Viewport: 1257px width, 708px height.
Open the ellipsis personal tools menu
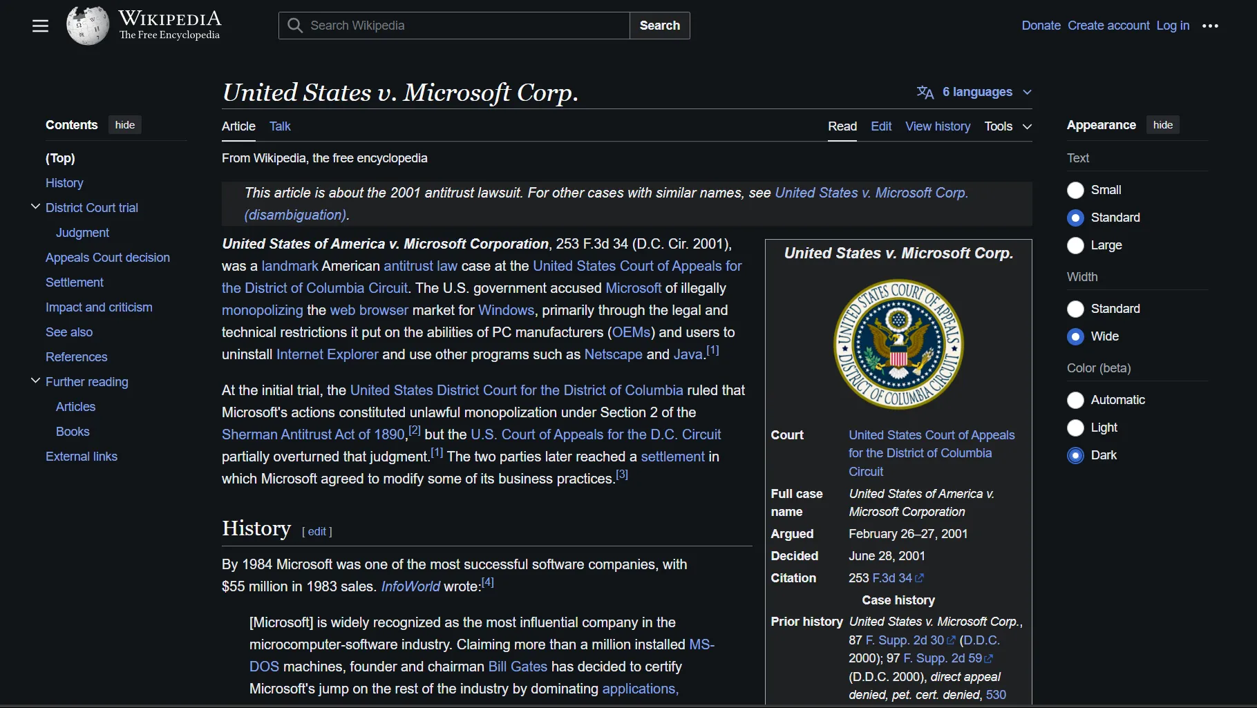tap(1210, 26)
